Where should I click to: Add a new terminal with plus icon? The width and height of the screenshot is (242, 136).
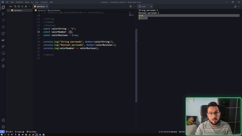(151, 6)
